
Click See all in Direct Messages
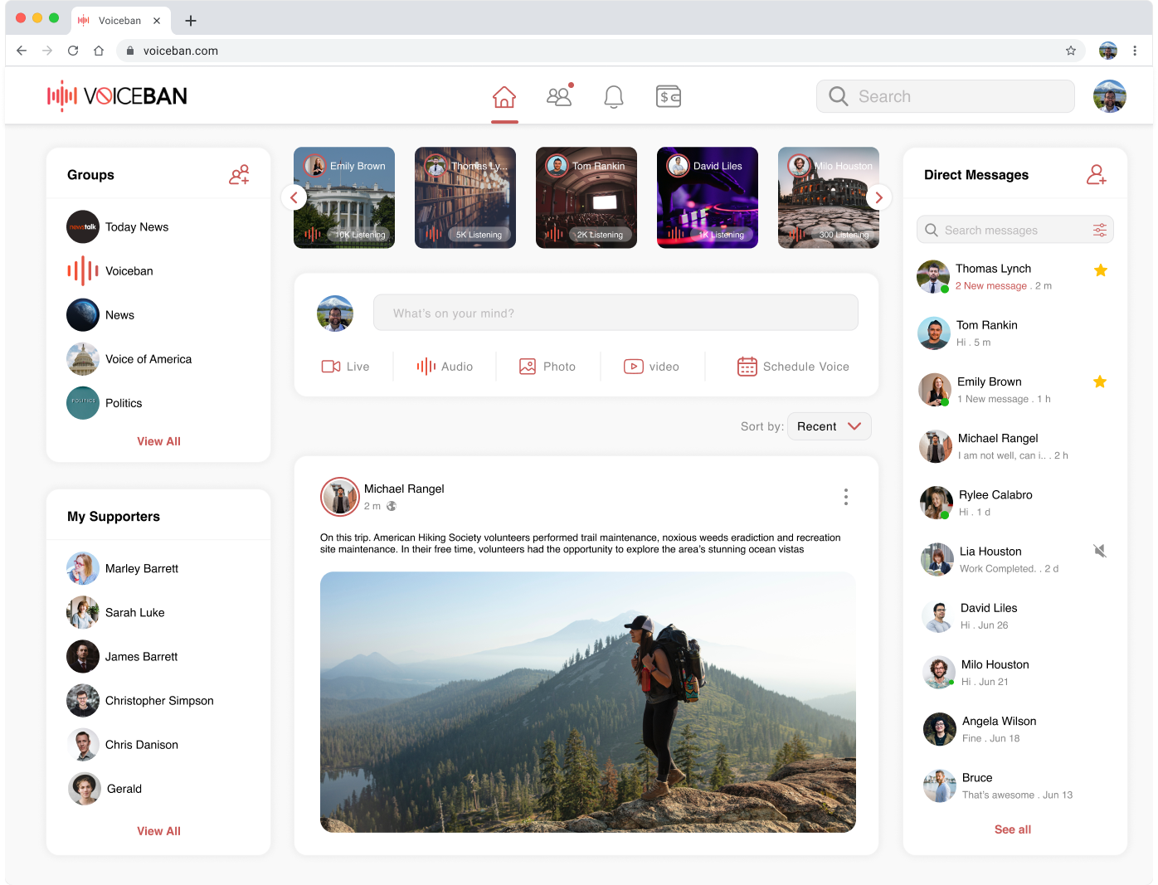pyautogui.click(x=1012, y=829)
